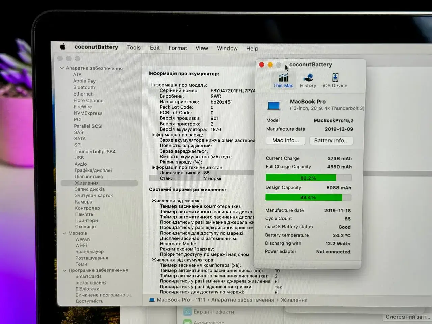Screen dimensions: 432x324
Task: Select PCI in the sidebar
Action: click(x=78, y=119)
